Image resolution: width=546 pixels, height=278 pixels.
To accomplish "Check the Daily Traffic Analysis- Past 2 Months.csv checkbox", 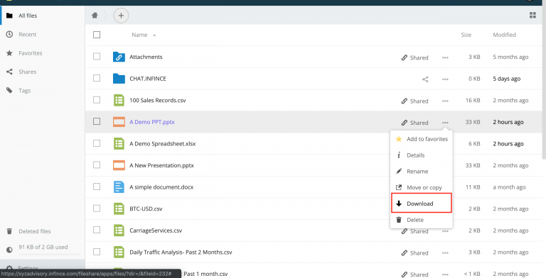I will (x=97, y=252).
